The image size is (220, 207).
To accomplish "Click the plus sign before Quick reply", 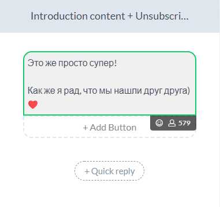I will [87, 171].
